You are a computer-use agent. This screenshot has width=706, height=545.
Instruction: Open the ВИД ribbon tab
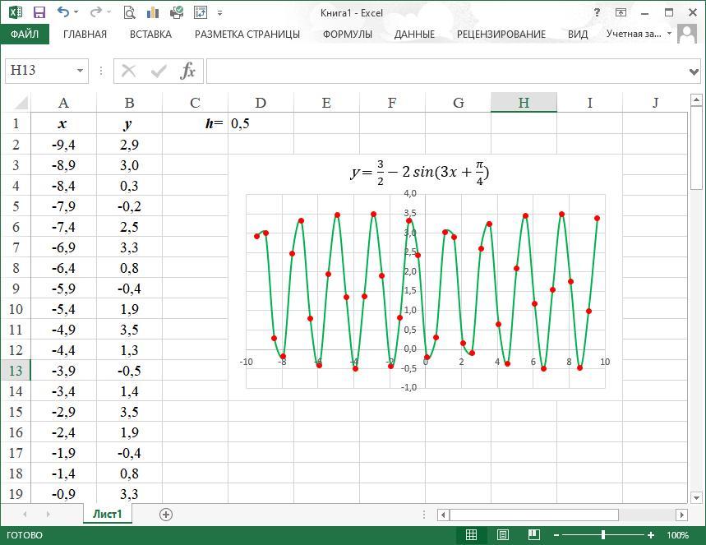tap(578, 35)
